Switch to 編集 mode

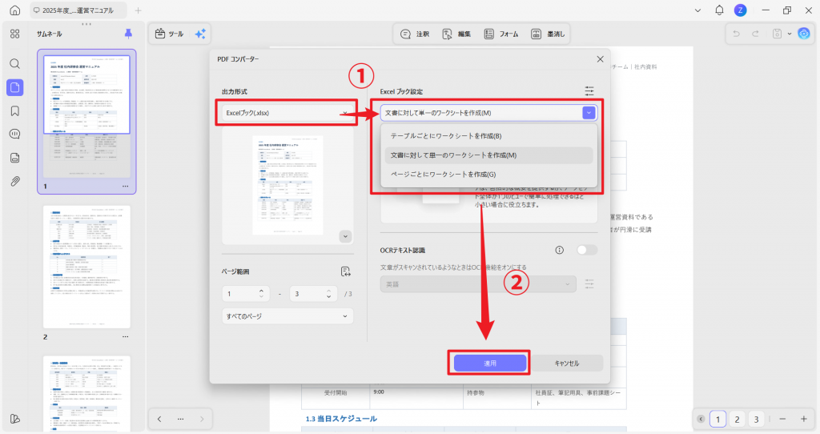coord(456,34)
